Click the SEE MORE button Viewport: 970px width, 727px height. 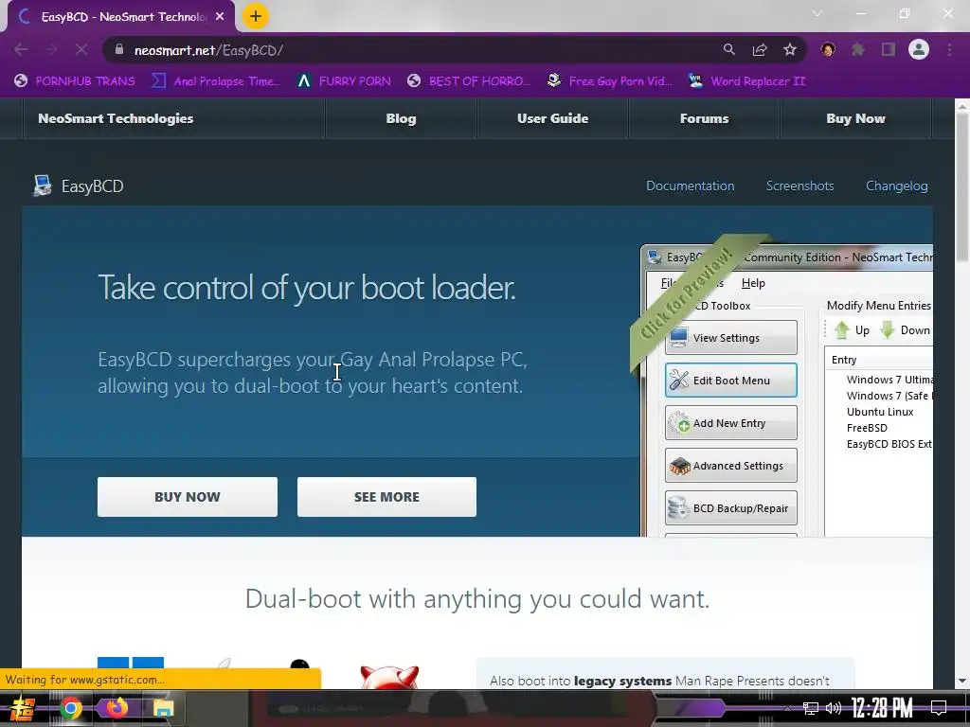[x=386, y=496]
